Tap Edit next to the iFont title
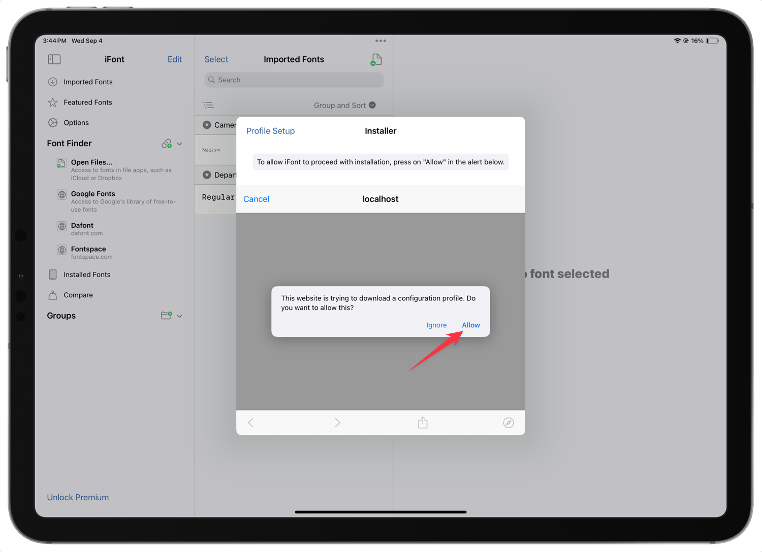 pos(174,59)
